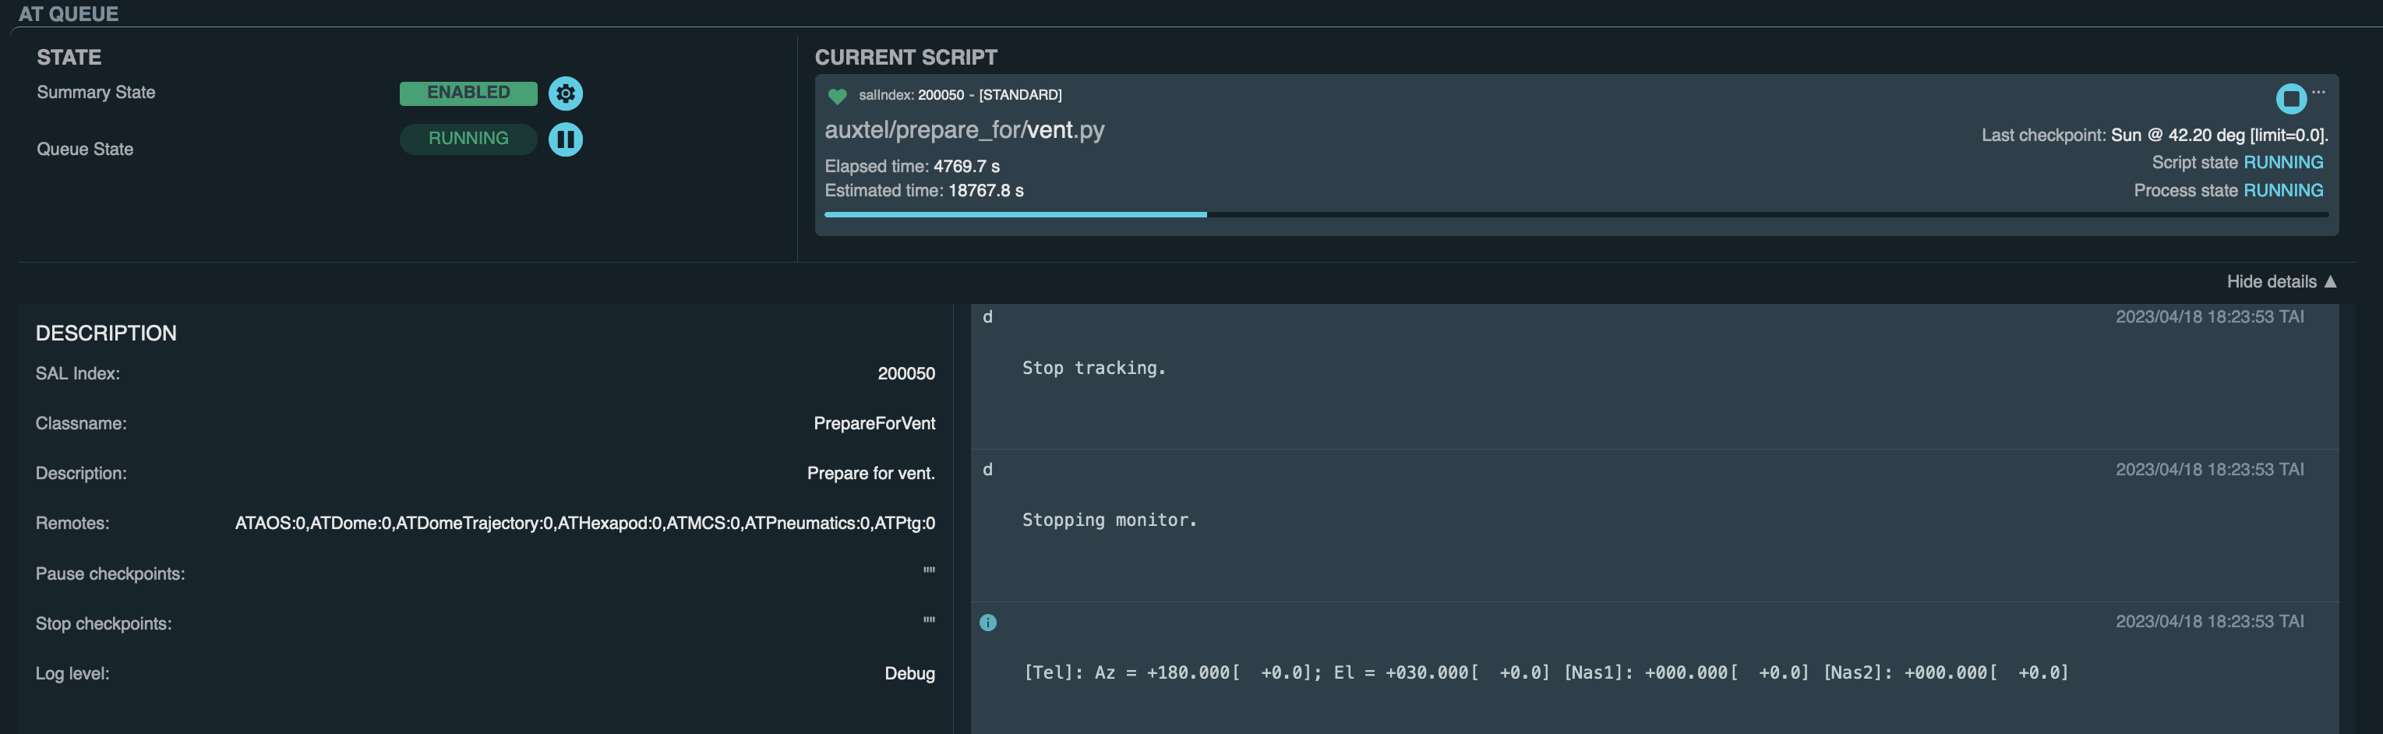Screen dimensions: 2383x734
Task: Click the Log level Debug value
Action: (909, 674)
